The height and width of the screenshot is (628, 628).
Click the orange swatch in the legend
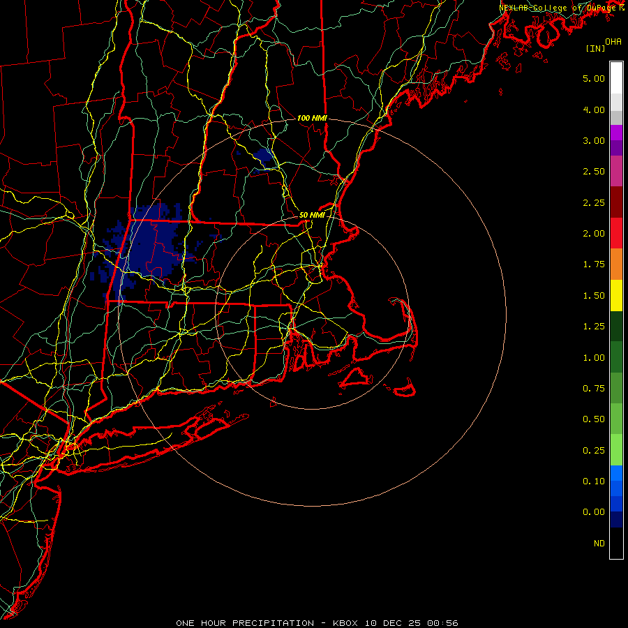click(x=616, y=264)
